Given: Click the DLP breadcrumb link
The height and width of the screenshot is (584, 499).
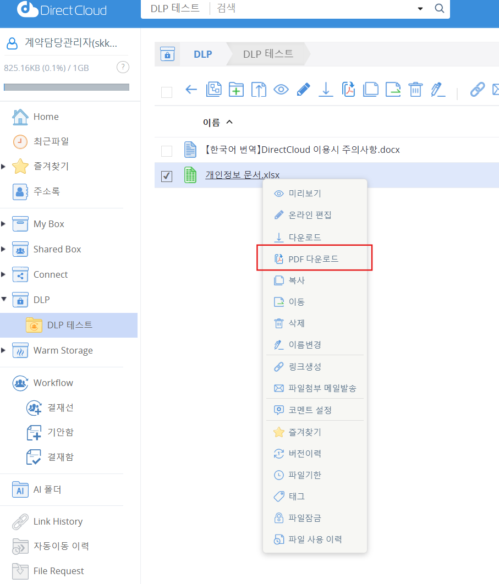Looking at the screenshot, I should pyautogui.click(x=202, y=54).
